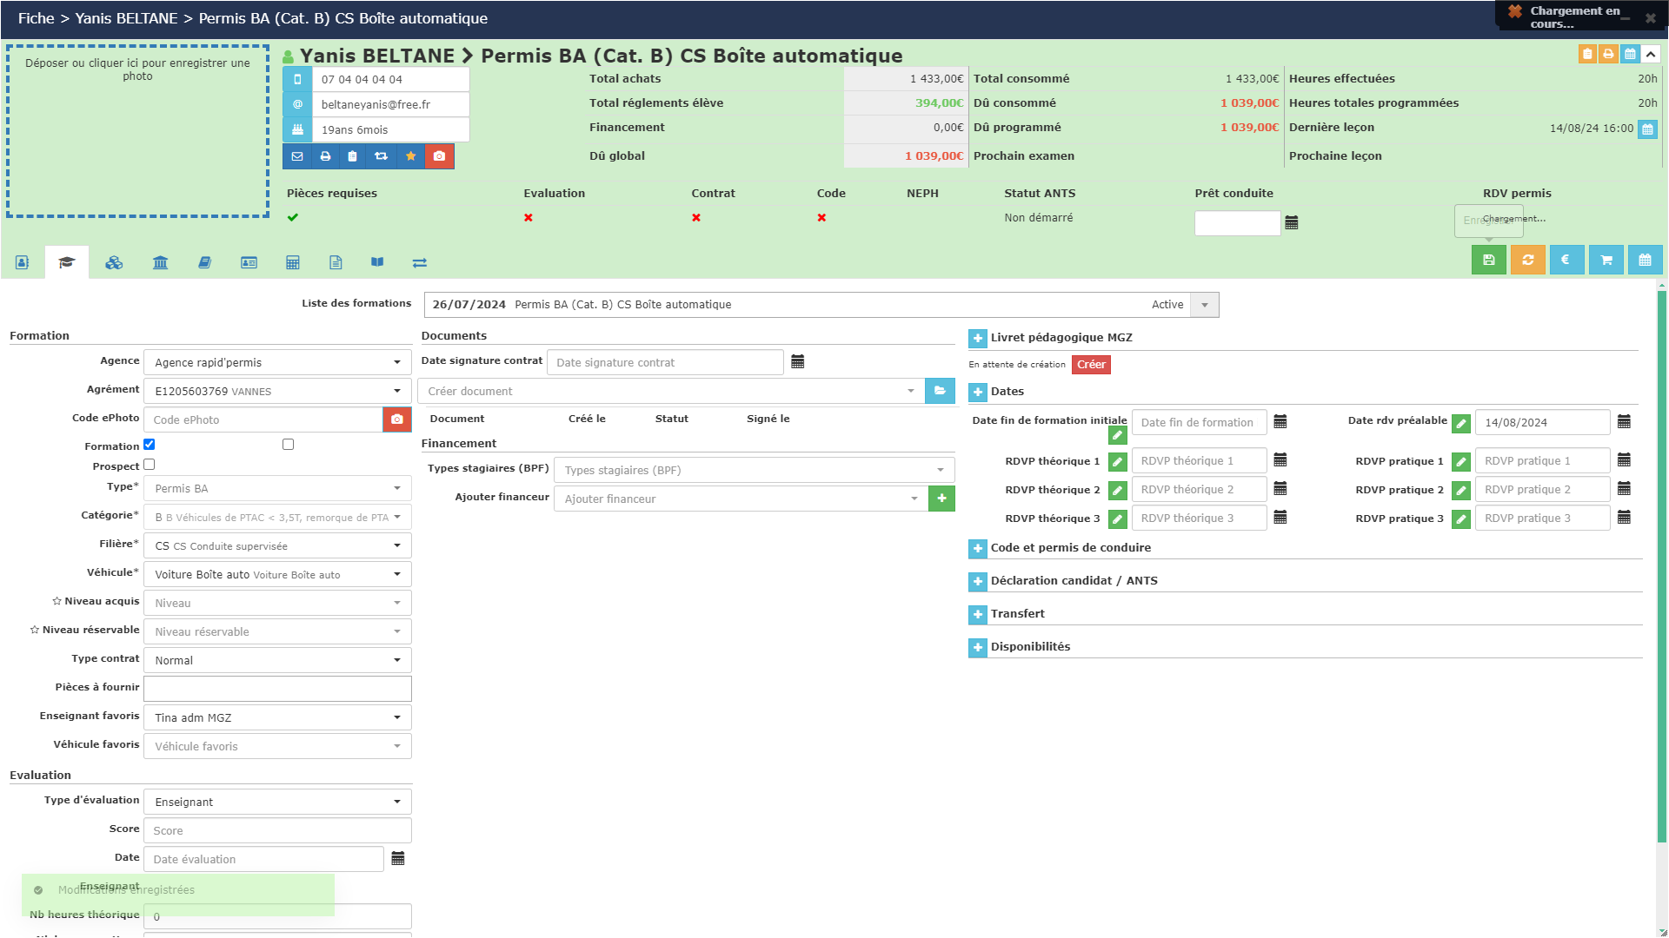Click the orange printer icon at top right

(1608, 54)
